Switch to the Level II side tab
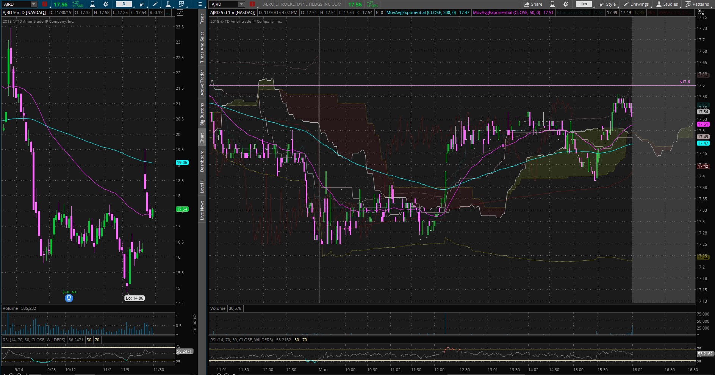Image resolution: width=715 pixels, height=375 pixels. (x=202, y=186)
